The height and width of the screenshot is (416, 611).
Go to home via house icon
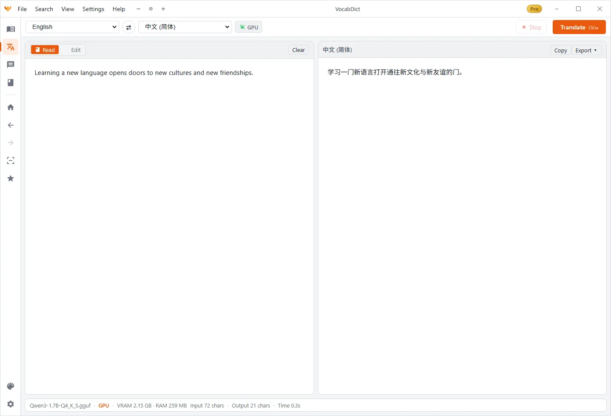[x=11, y=107]
